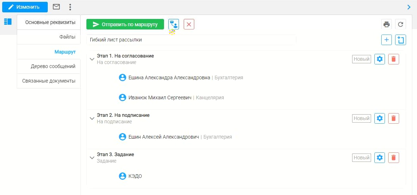Delete Этап 3 with trash icon

(x=394, y=158)
